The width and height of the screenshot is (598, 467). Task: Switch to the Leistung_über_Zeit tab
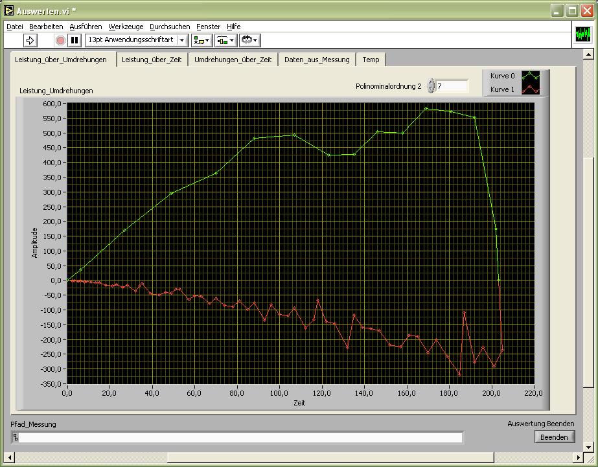(152, 60)
